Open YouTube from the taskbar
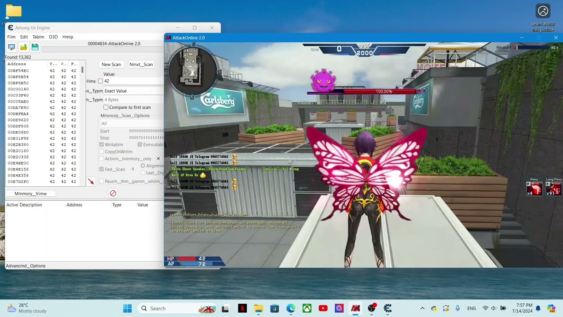Viewport: 563px width, 317px height. click(x=323, y=308)
